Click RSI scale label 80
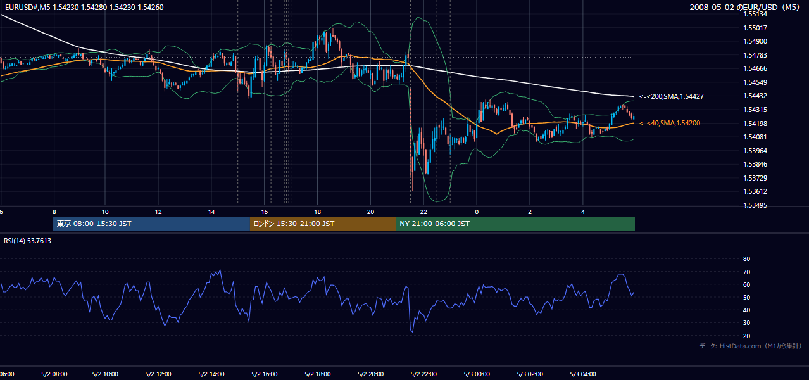Screen dimensions: 809x380 (x=746, y=259)
